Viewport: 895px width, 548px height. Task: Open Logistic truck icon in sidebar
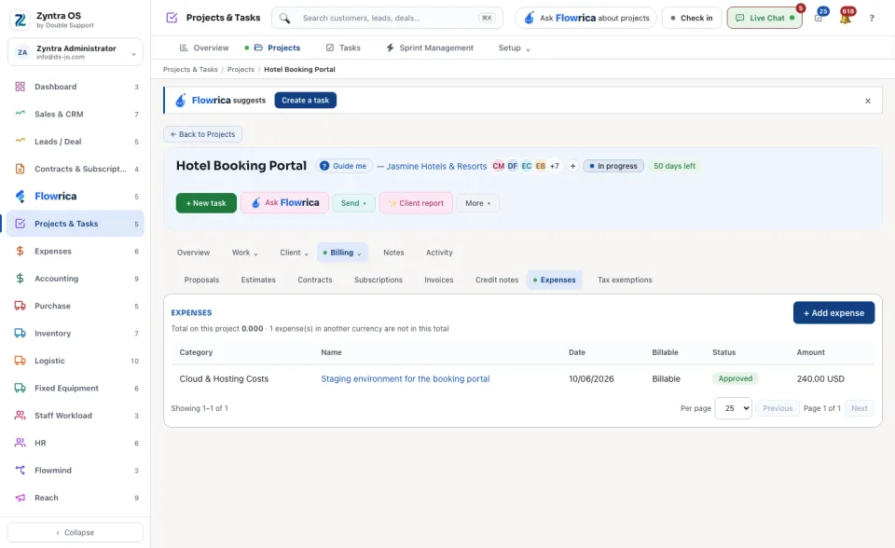(x=20, y=361)
